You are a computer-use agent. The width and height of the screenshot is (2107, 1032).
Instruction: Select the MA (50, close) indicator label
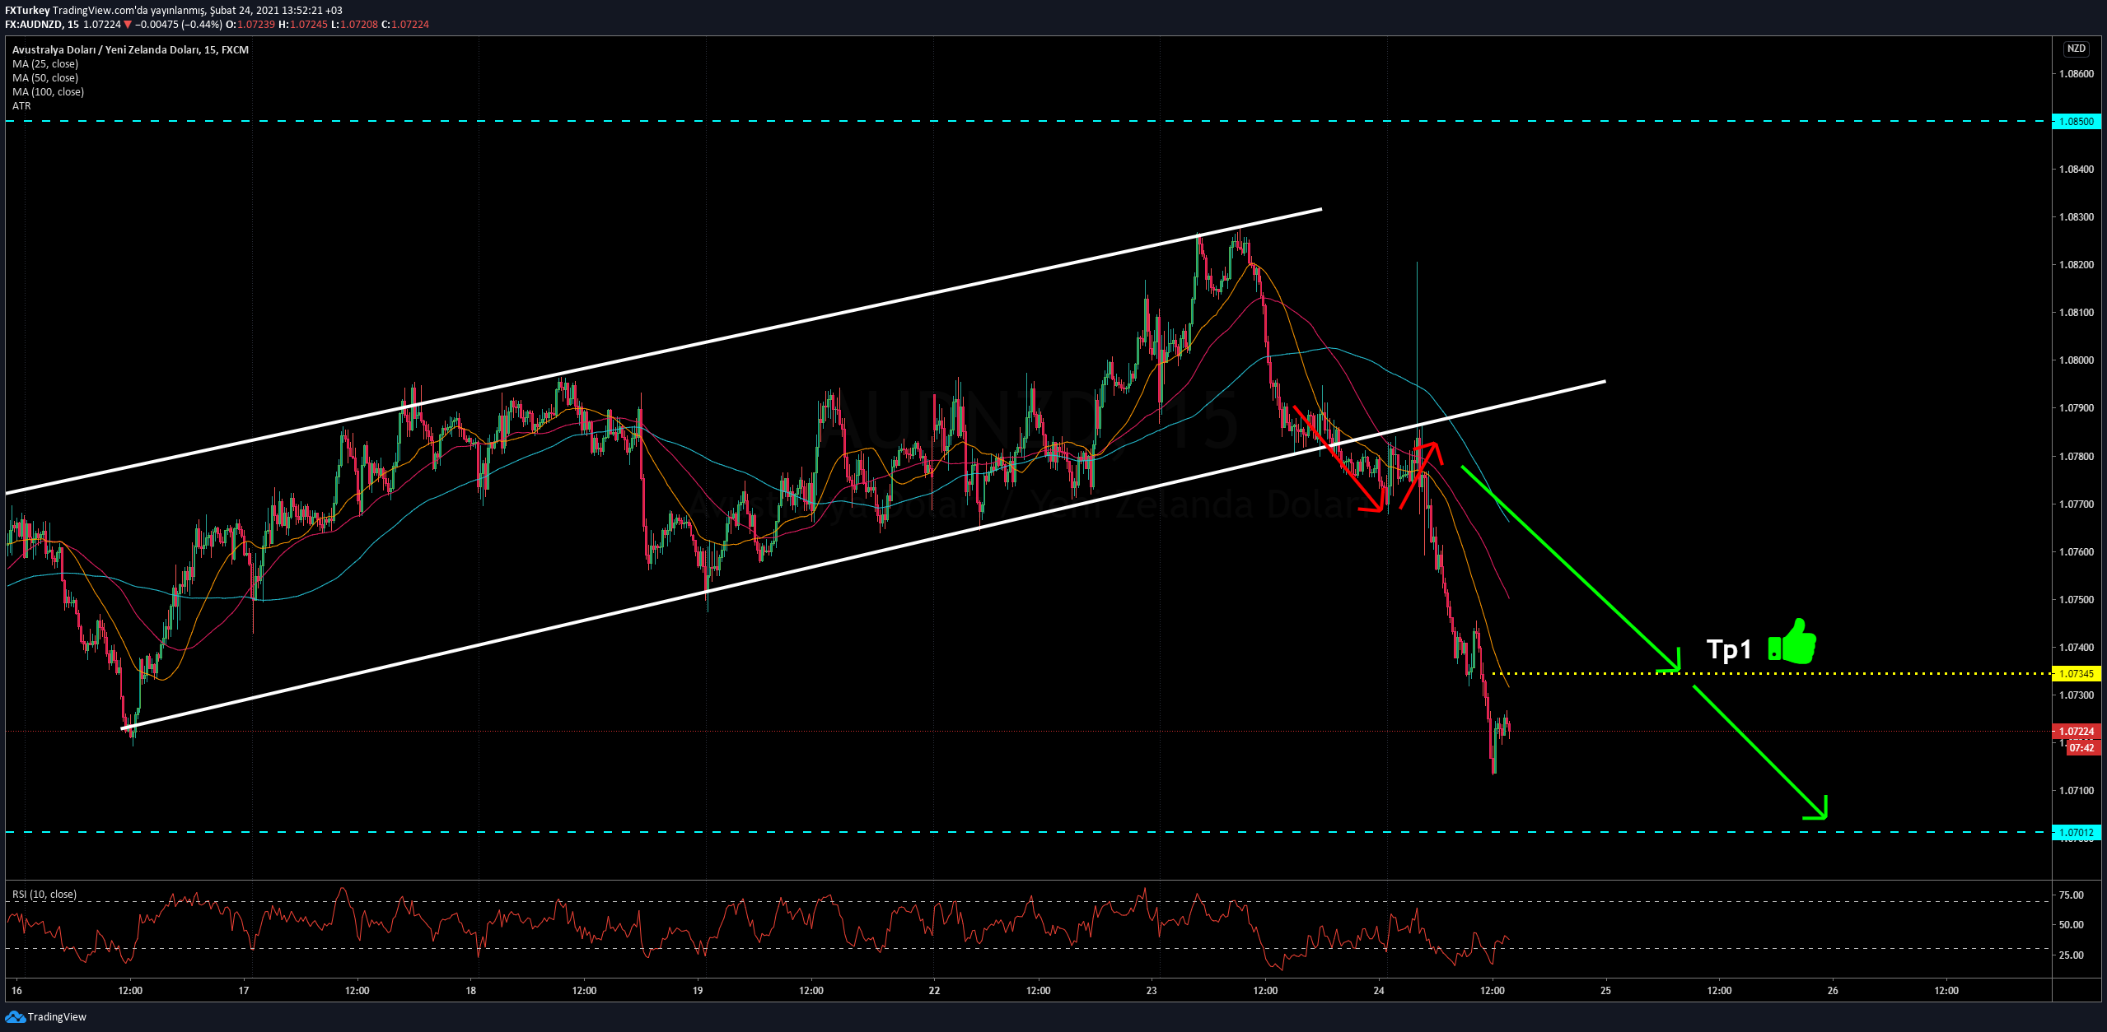[x=45, y=77]
